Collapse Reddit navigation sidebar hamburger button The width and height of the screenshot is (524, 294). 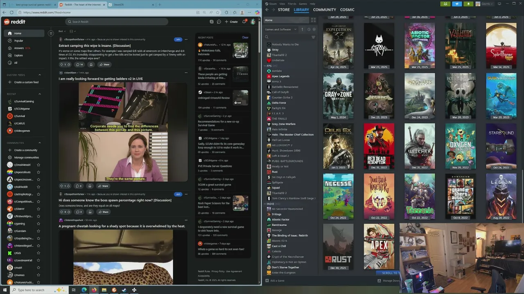(51, 33)
